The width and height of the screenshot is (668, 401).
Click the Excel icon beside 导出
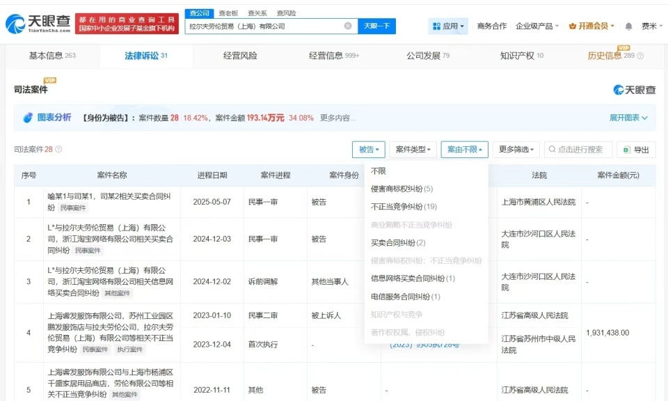coord(627,148)
